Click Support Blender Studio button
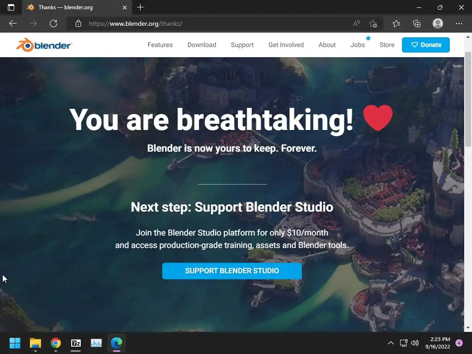The width and height of the screenshot is (472, 354). tap(232, 271)
